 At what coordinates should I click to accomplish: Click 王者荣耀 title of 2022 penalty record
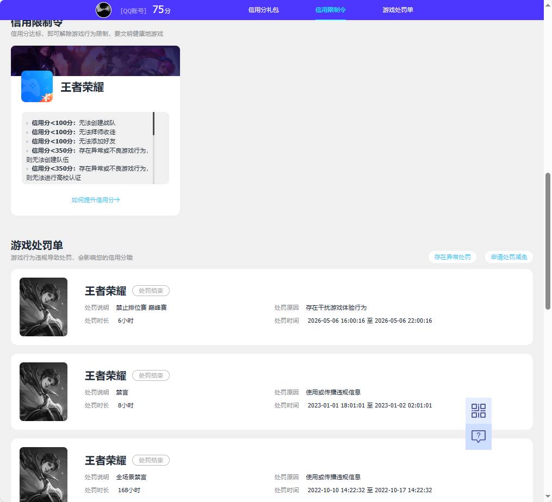pos(106,461)
